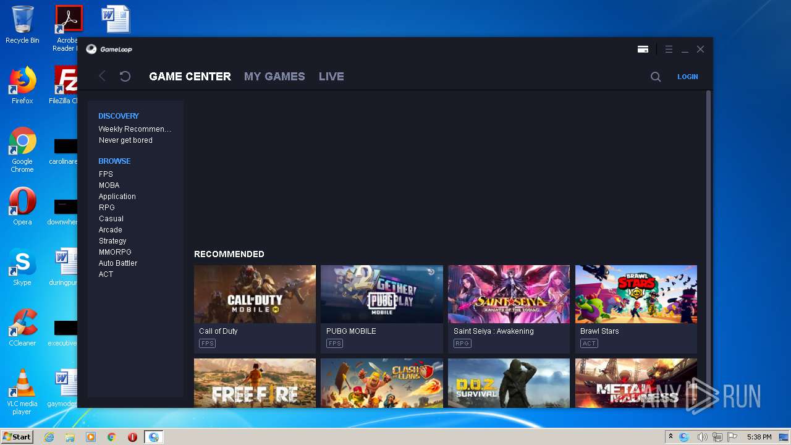791x445 pixels.
Task: Open the search magnifier icon
Action: 656,77
